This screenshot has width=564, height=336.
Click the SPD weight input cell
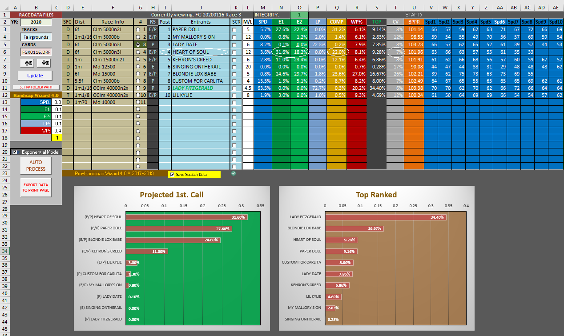tap(56, 102)
